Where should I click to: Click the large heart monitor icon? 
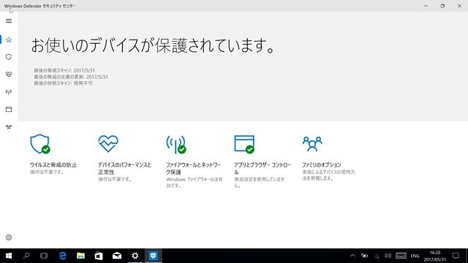point(108,143)
